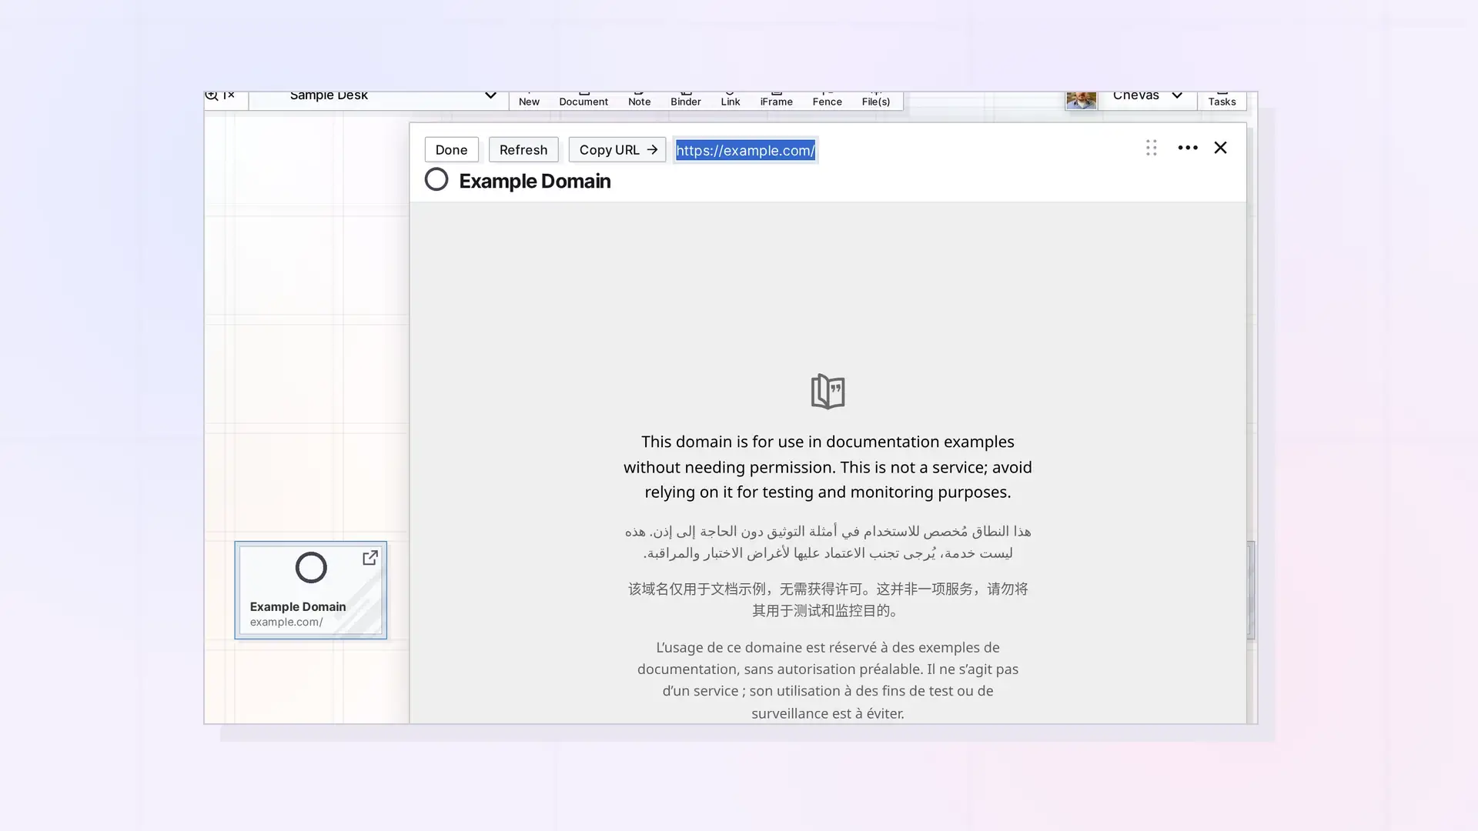Add a Note from the toolbar
Viewport: 1478px width, 831px height.
point(639,100)
